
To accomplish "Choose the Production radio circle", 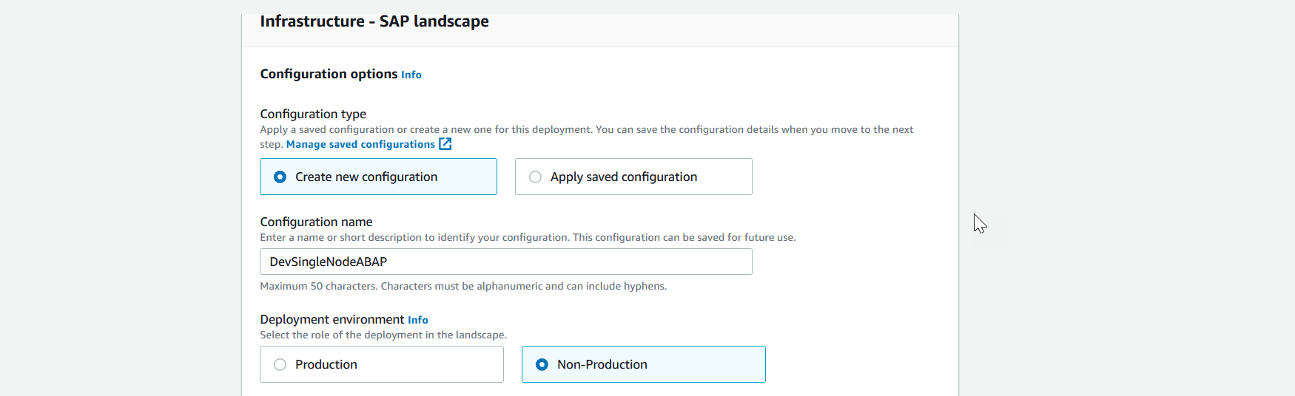I will 280,365.
